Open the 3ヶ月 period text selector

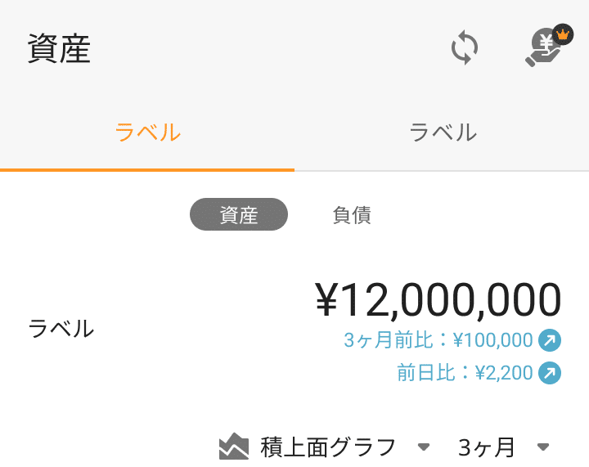pos(487,447)
